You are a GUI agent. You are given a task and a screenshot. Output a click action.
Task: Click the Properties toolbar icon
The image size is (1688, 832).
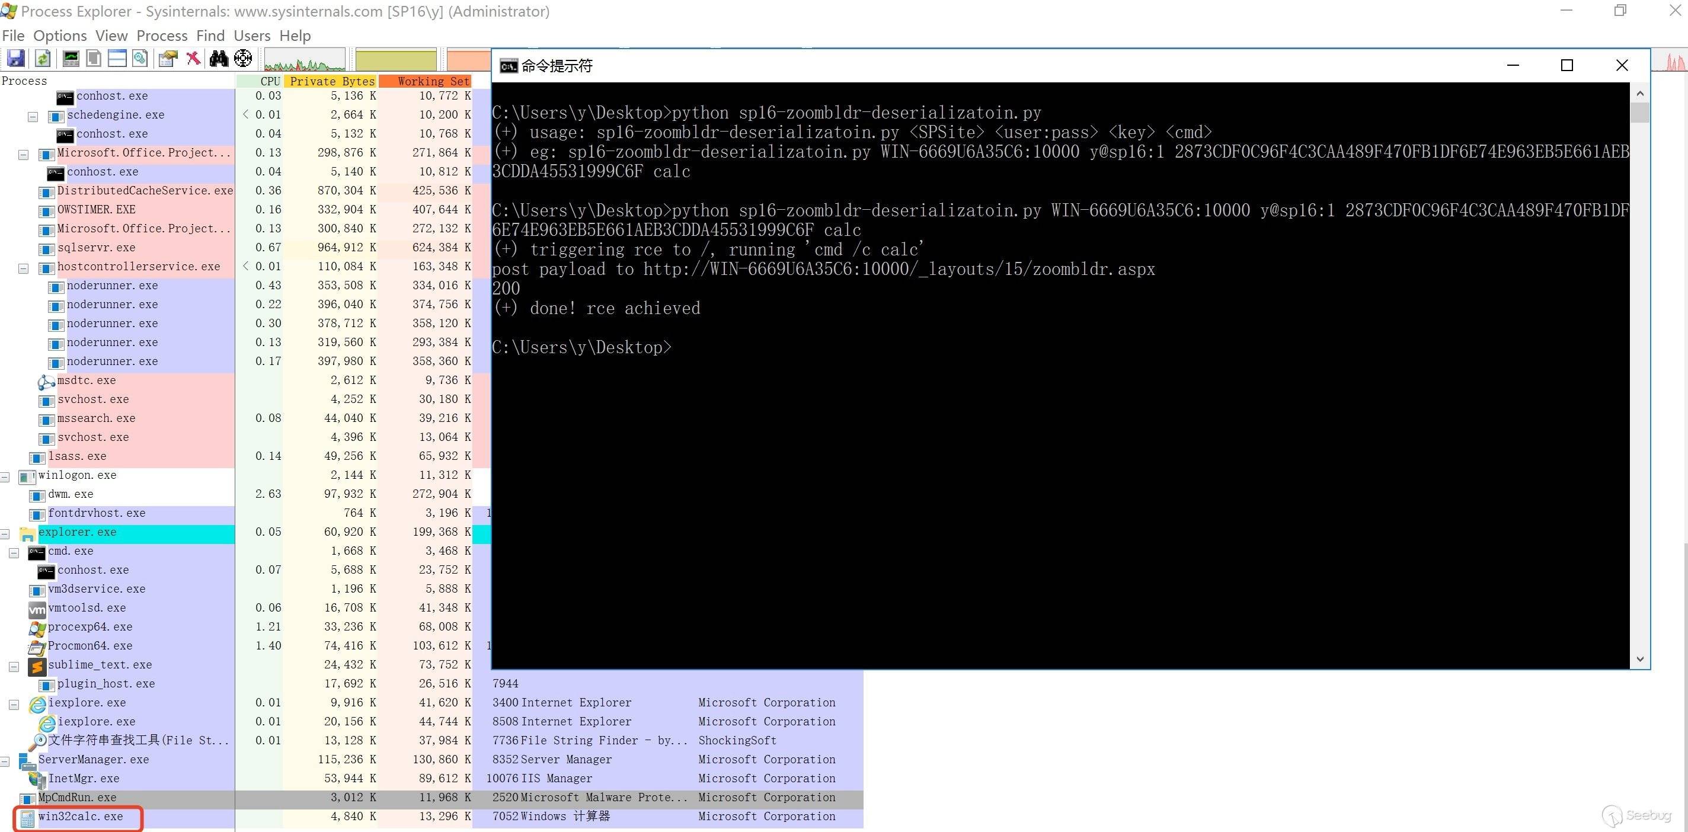tap(168, 59)
